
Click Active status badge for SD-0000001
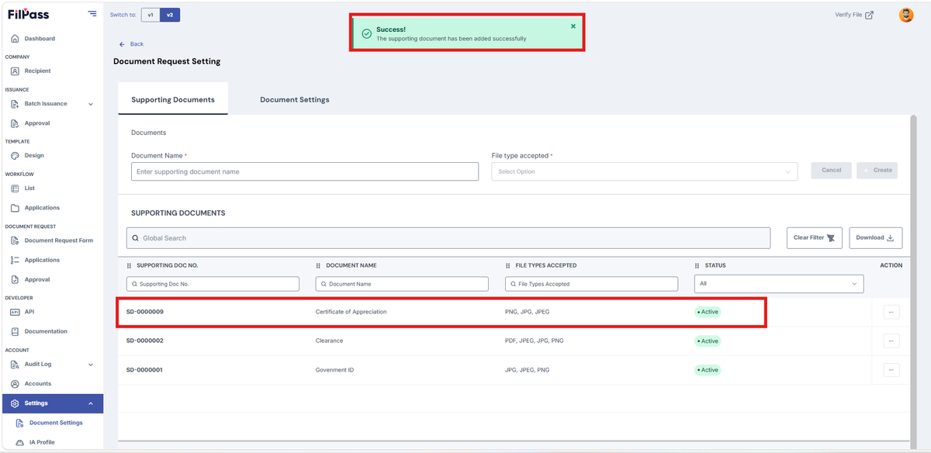[x=708, y=370]
